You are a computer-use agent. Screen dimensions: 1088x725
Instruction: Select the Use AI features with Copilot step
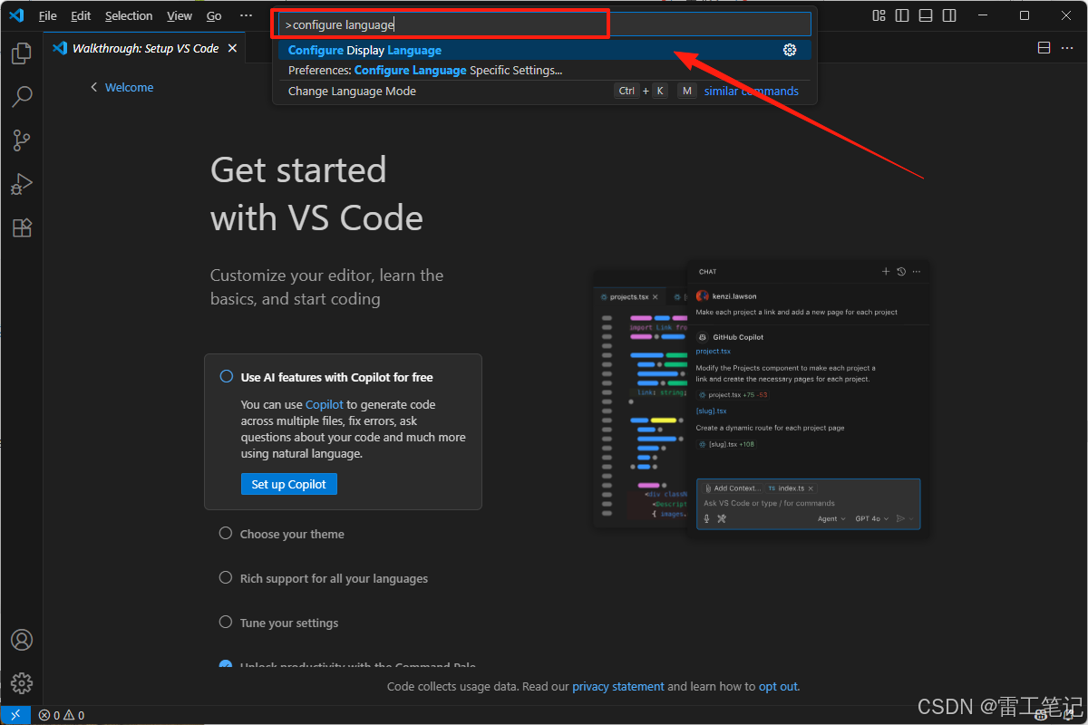click(x=343, y=431)
